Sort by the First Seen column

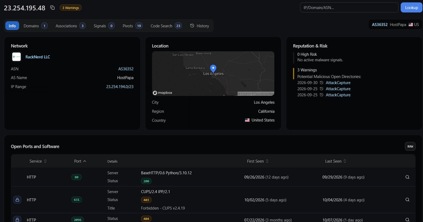tap(258, 161)
